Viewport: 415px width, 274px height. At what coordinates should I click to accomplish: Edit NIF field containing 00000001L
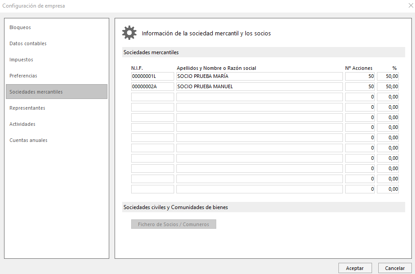tap(153, 76)
